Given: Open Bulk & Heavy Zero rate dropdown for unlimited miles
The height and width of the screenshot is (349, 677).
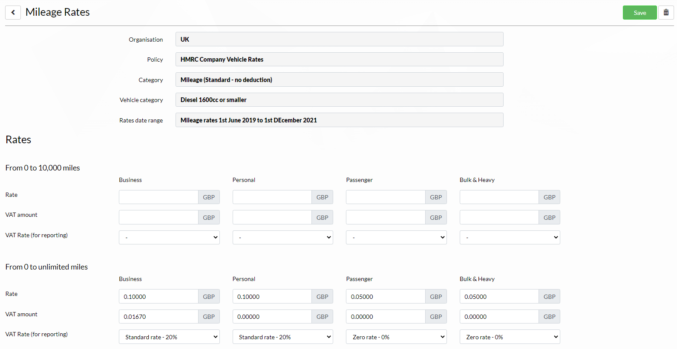Looking at the screenshot, I should (510, 337).
